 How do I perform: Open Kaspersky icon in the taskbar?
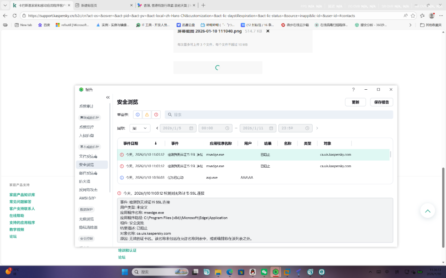(x=276, y=272)
